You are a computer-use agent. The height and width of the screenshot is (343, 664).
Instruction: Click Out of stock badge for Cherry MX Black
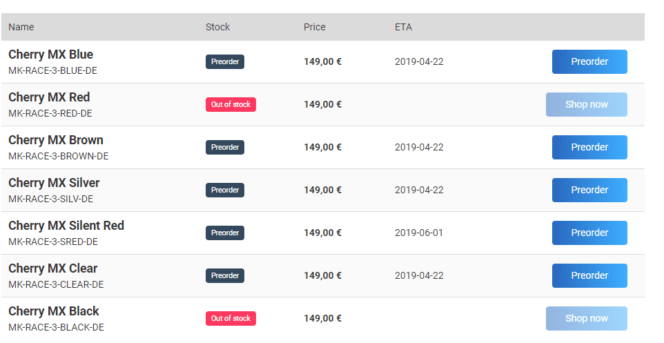click(x=231, y=318)
